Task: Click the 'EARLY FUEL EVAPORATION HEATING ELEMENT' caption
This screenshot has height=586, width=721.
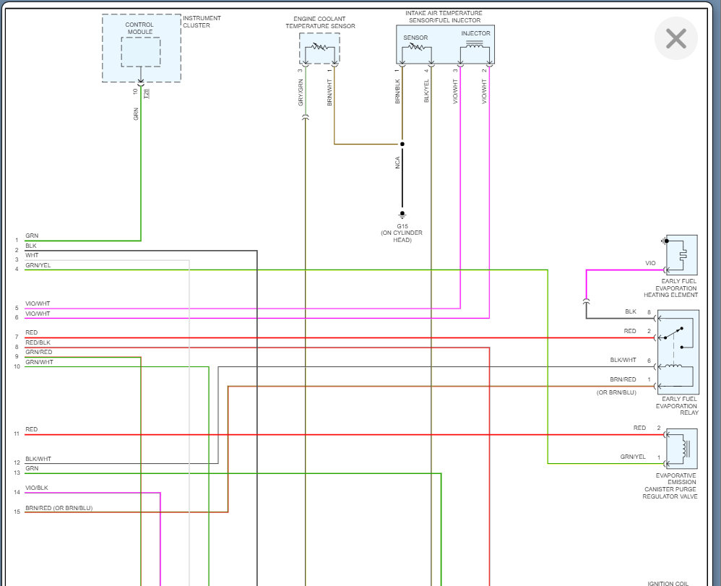Action: 670,288
